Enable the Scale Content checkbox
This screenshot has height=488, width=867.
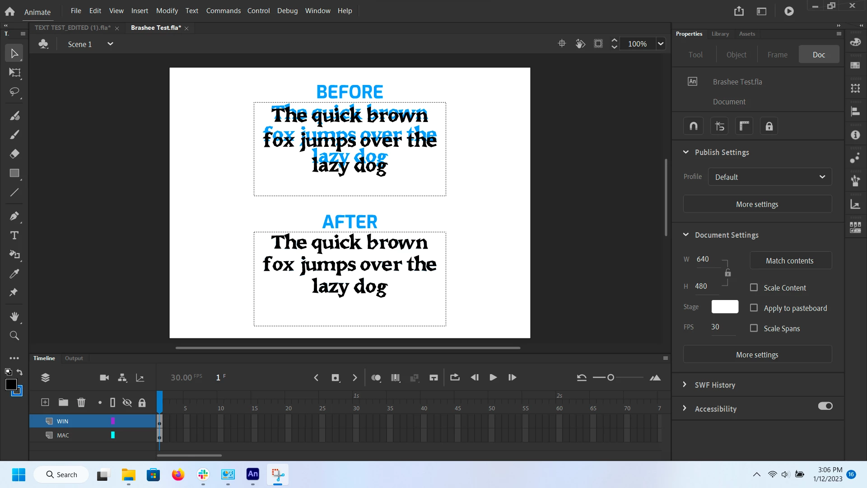754,287
